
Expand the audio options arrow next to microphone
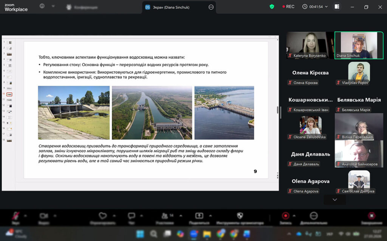(x=25, y=216)
